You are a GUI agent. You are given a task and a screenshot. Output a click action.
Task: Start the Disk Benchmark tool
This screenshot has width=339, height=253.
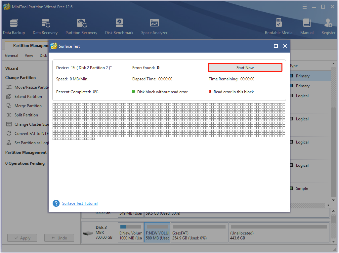click(x=119, y=26)
